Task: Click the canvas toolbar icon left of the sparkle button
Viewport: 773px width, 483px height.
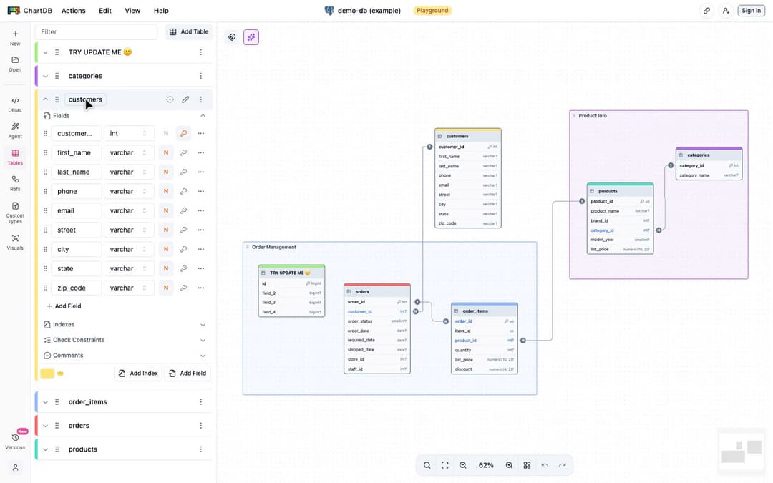Action: coord(232,37)
